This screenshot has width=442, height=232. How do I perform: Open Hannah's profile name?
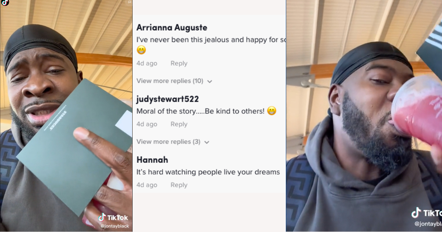click(152, 160)
